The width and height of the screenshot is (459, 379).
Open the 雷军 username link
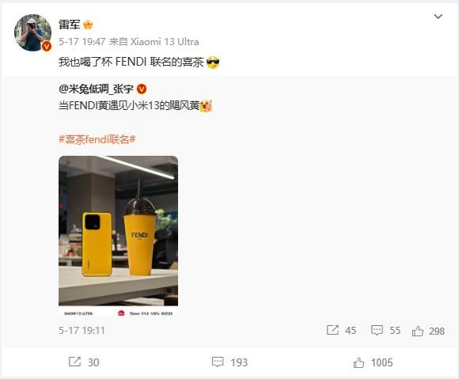point(70,25)
